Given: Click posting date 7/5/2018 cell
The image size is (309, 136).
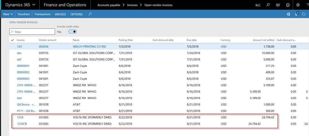Looking at the screenshot, I should 124,47.
